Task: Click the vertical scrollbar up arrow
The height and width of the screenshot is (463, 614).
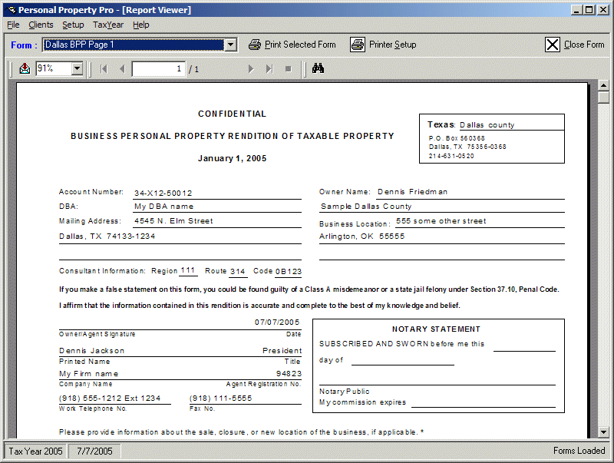Action: tap(603, 85)
